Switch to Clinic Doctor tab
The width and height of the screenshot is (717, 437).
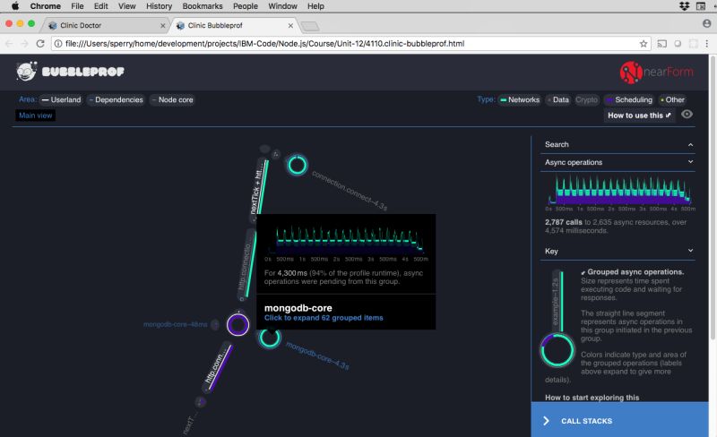coord(105,25)
